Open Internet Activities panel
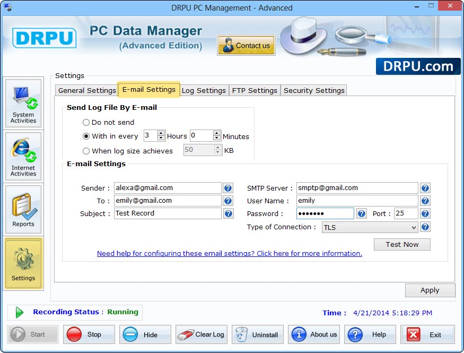This screenshot has width=464, height=353. [23, 157]
